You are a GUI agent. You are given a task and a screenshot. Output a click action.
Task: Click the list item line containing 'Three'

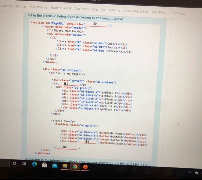94,50
